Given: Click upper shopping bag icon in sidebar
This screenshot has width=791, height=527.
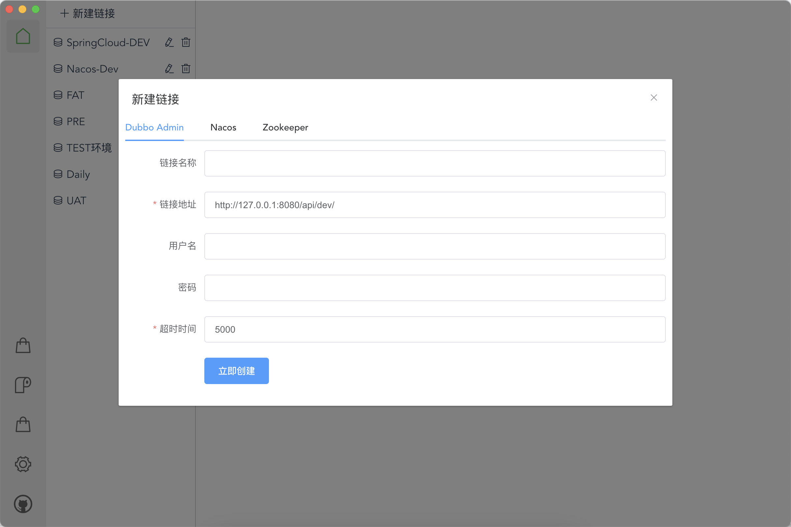Looking at the screenshot, I should 23,346.
